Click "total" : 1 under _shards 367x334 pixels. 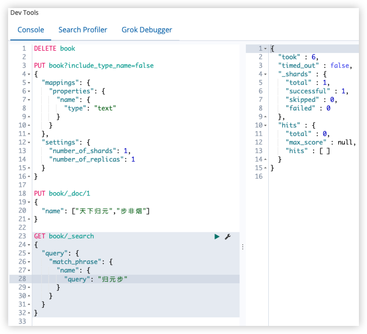pos(307,83)
